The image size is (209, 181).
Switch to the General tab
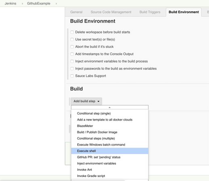(x=76, y=12)
